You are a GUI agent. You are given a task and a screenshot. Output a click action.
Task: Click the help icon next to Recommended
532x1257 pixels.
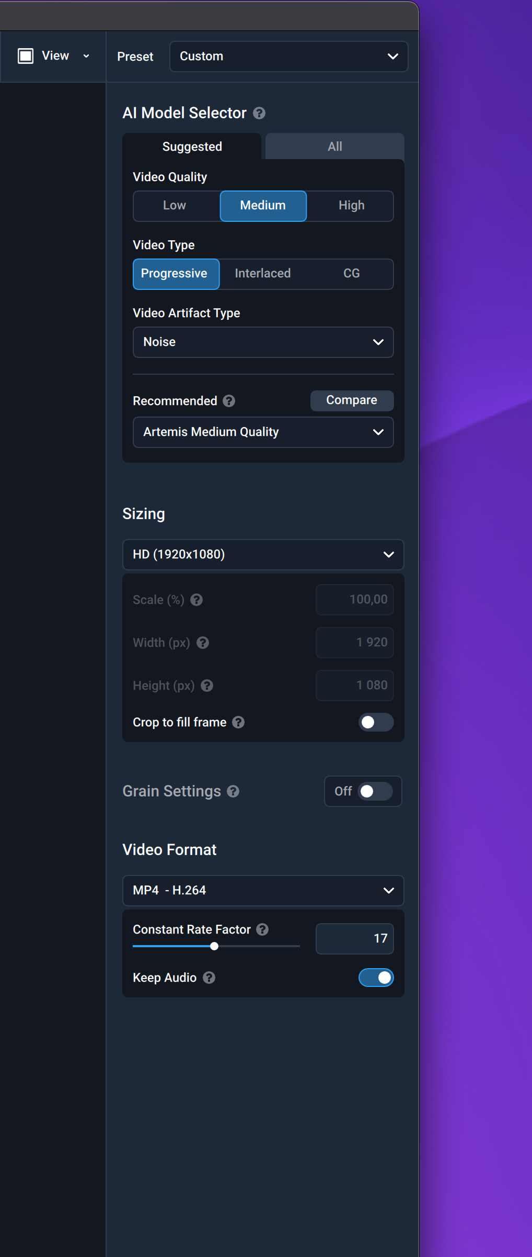[x=229, y=401]
